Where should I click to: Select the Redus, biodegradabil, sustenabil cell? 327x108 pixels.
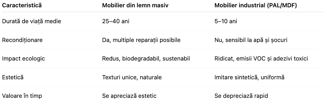[146, 59]
